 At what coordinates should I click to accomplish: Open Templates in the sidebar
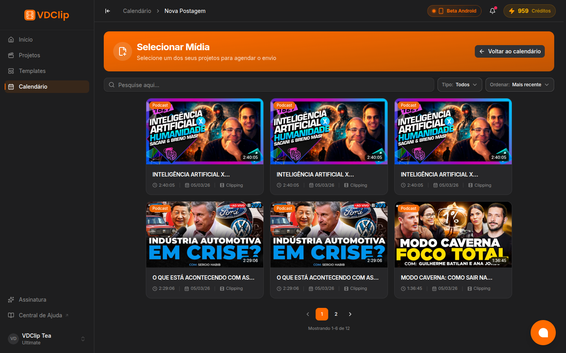47,71
